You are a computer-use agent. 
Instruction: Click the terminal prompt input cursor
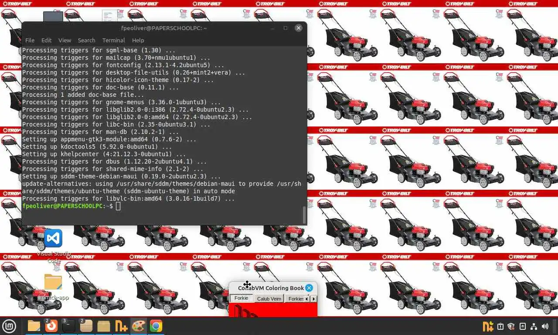pyautogui.click(x=118, y=206)
